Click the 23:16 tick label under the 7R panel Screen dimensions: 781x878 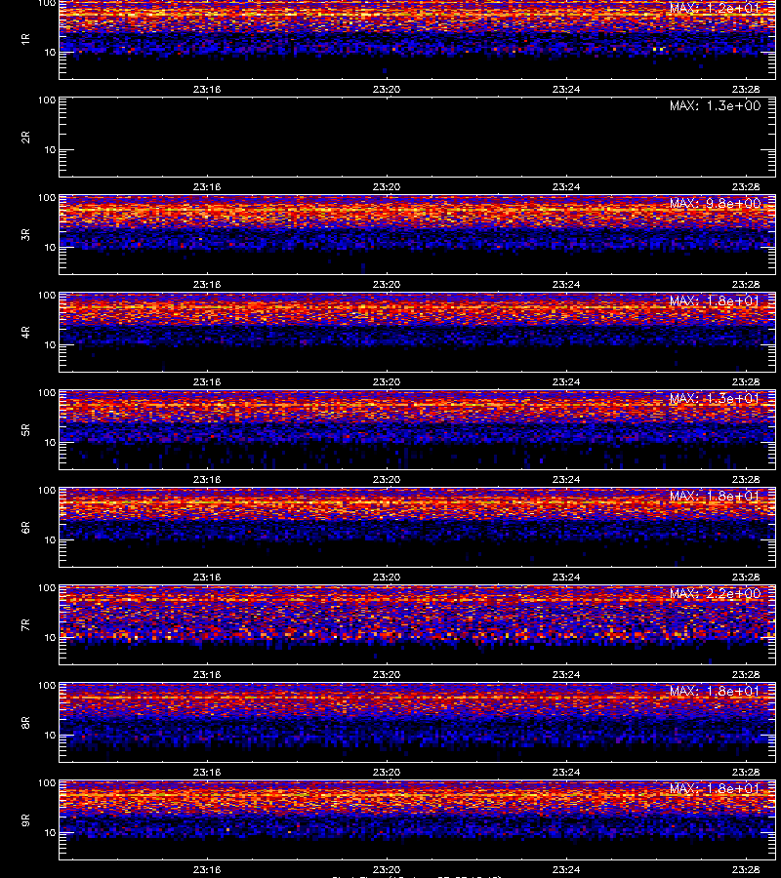(207, 675)
